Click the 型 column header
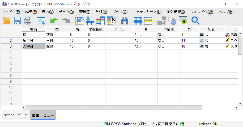 coord(57,29)
